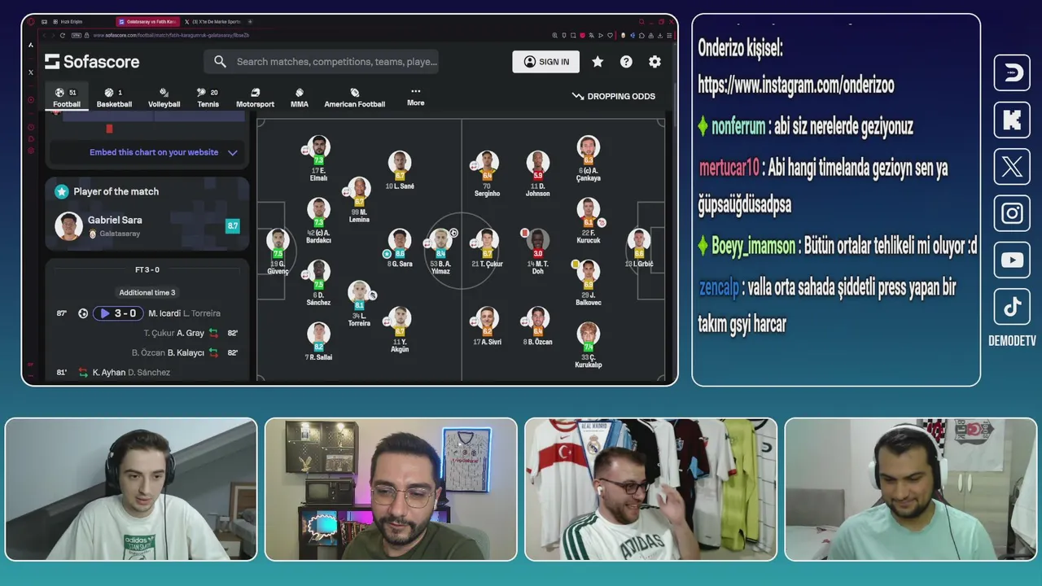Select G. Sara player avatar on pitch
The height and width of the screenshot is (586, 1042).
[x=400, y=239]
